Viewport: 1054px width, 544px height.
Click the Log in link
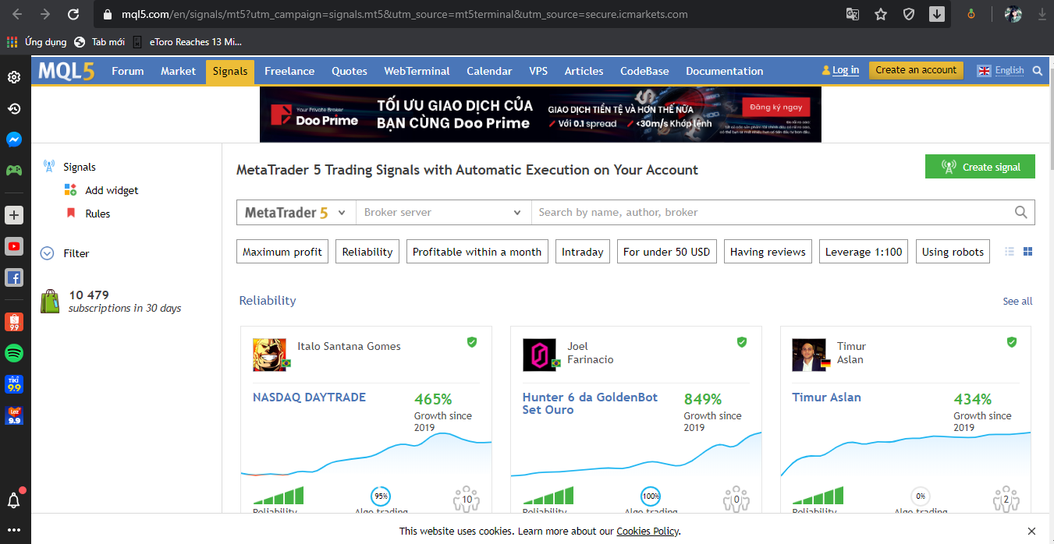[846, 70]
